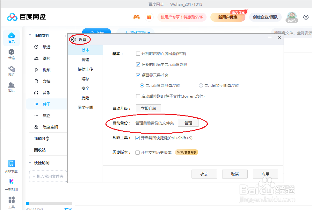The height and width of the screenshot is (210, 312).
Task: Collapse the 我的文件 tree arrow
Action: 30,35
